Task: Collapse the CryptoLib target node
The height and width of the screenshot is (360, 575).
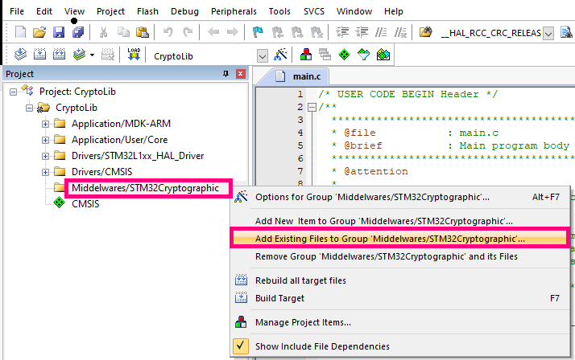Action: coord(29,108)
